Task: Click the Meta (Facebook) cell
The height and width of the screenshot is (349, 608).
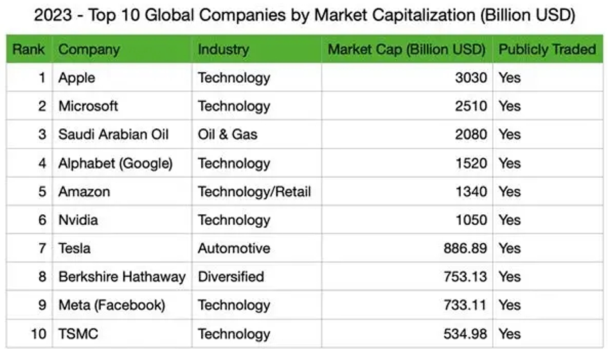Action: pos(112,305)
